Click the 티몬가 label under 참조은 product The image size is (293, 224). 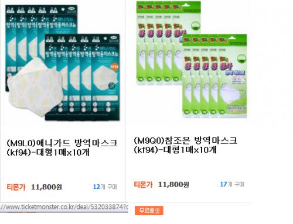click(x=143, y=184)
